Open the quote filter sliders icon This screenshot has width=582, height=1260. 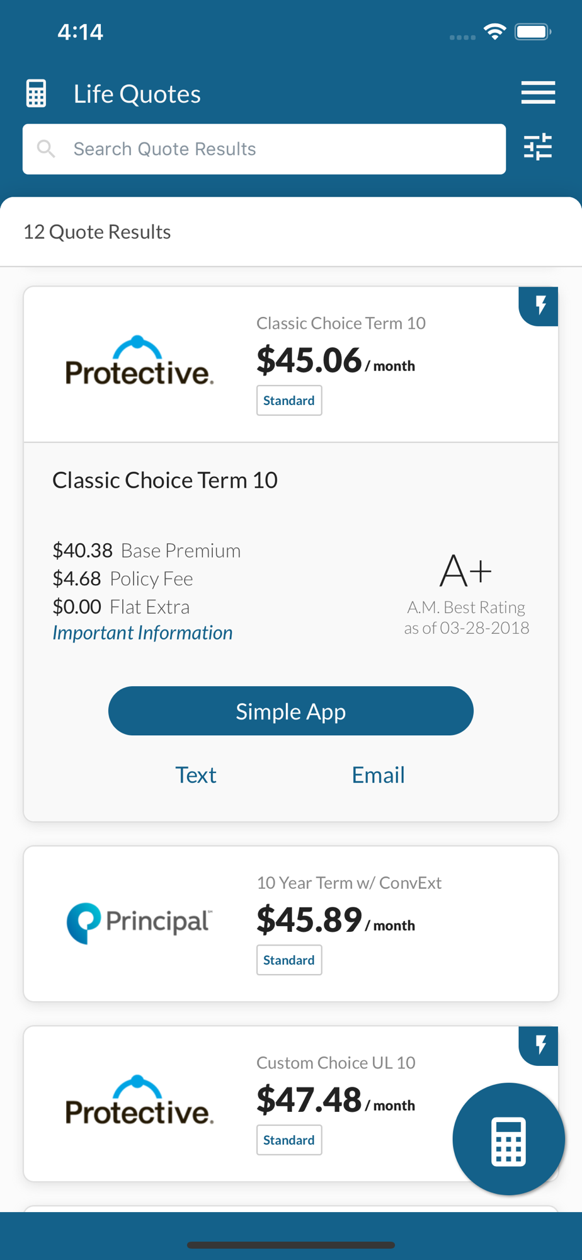pos(538,147)
